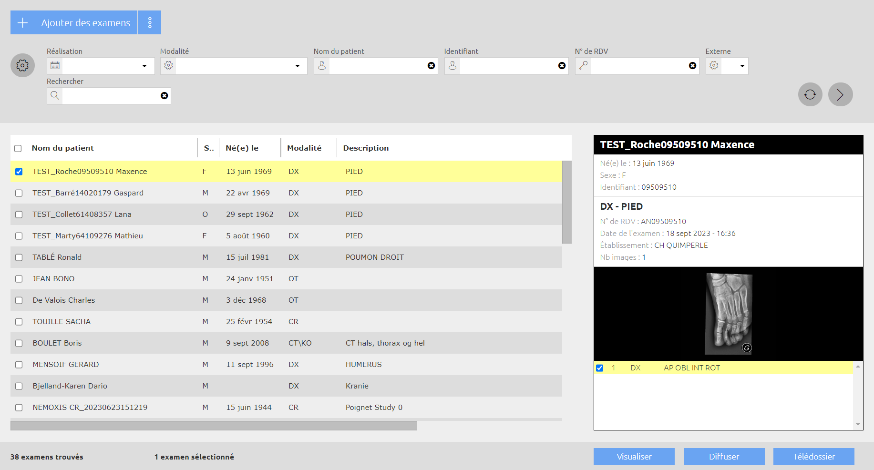
Task: Click the next arrow button
Action: [x=840, y=94]
